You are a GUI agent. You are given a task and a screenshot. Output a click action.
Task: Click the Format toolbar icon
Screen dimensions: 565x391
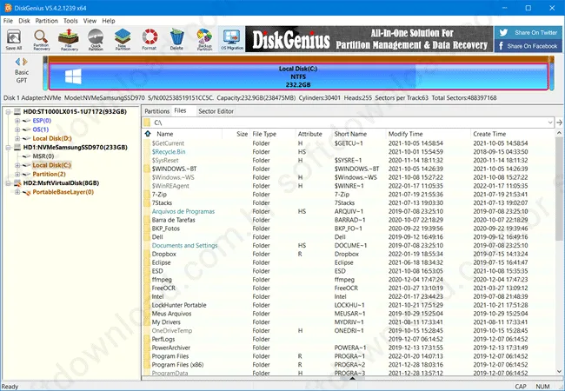[x=150, y=39]
